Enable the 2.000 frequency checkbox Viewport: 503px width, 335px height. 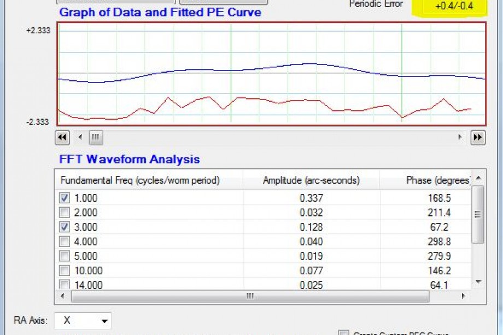click(65, 213)
